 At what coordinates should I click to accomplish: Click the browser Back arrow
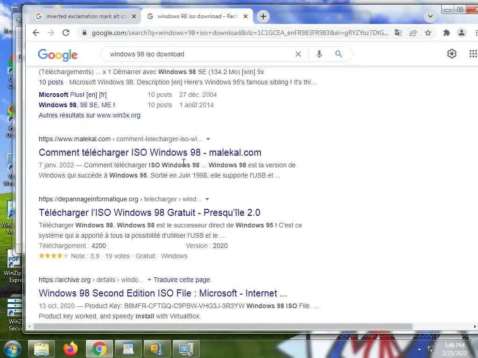[x=36, y=33]
